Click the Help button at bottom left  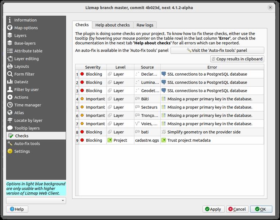coord(17,209)
